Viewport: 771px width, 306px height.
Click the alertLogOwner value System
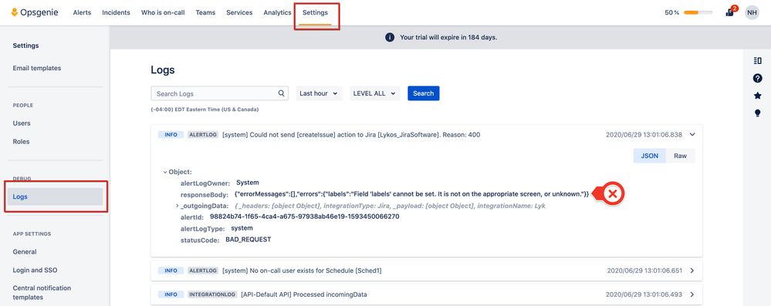(x=248, y=182)
